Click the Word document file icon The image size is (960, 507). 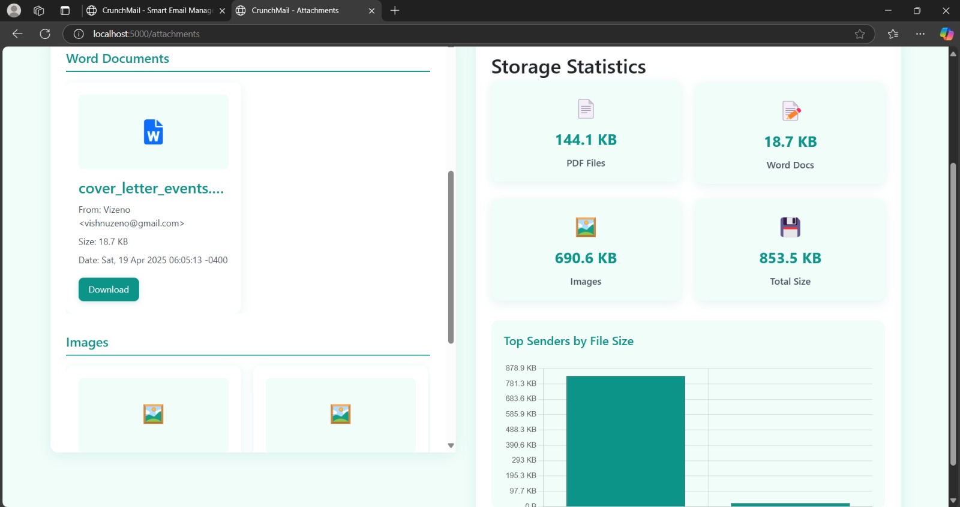click(153, 132)
